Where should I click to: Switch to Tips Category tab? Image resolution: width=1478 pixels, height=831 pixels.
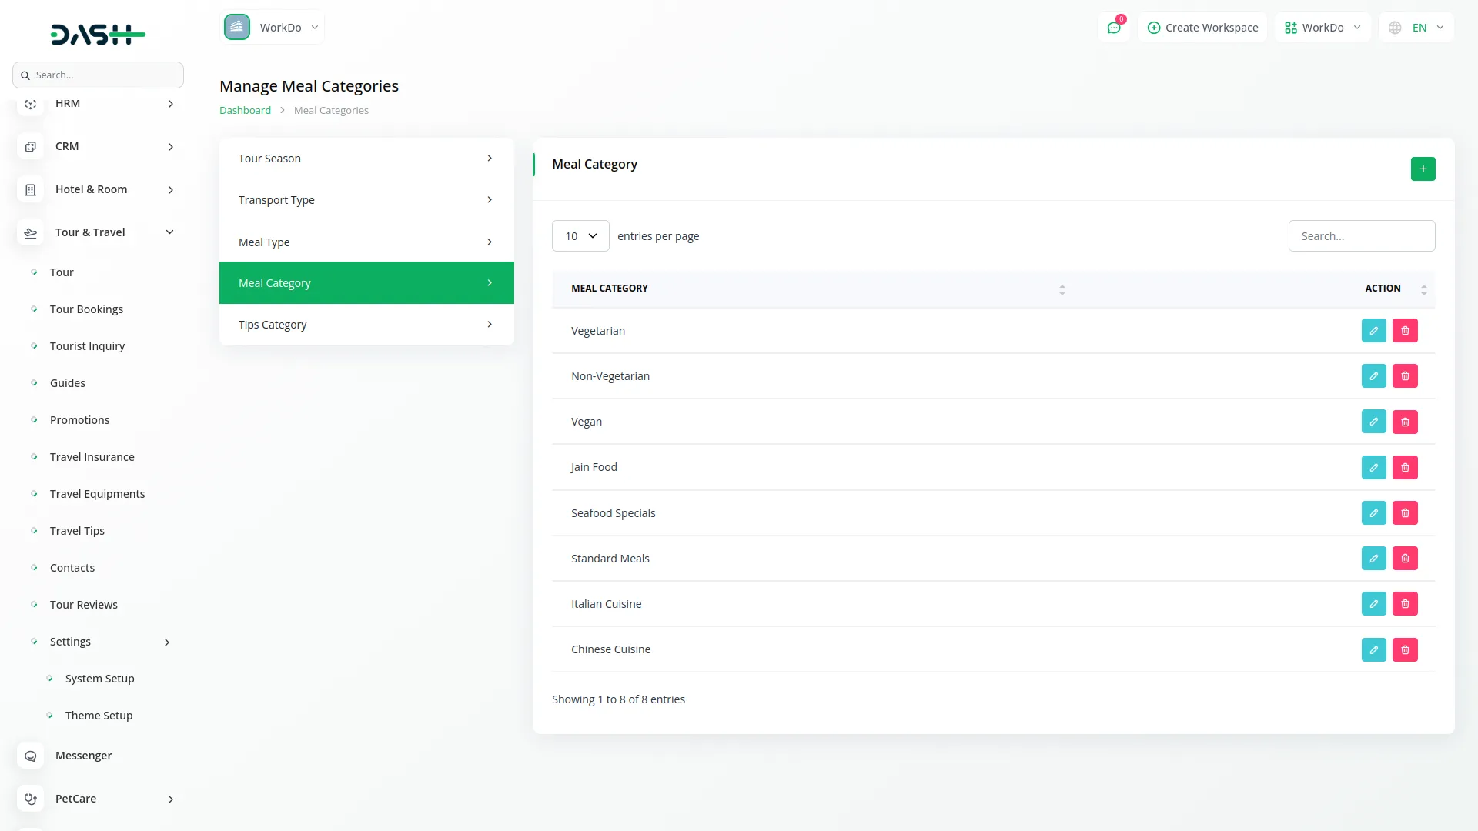pyautogui.click(x=366, y=325)
